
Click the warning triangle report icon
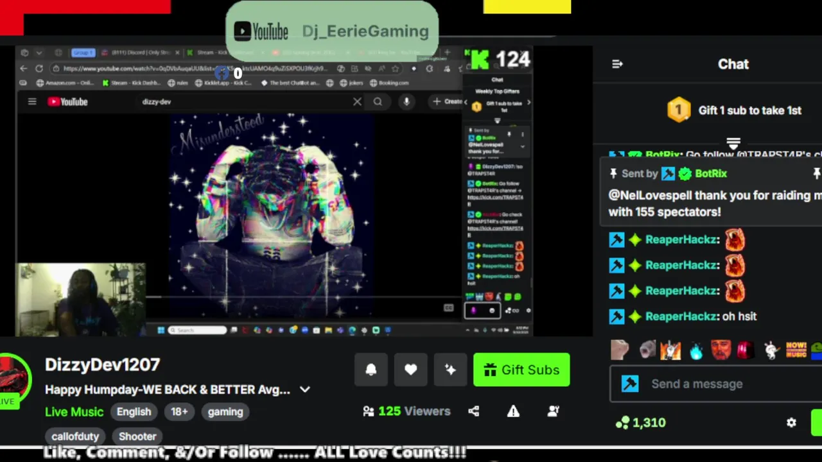[513, 411]
